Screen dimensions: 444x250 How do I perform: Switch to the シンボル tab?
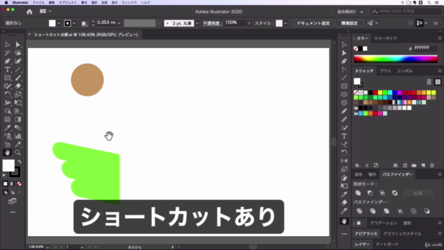tap(405, 71)
